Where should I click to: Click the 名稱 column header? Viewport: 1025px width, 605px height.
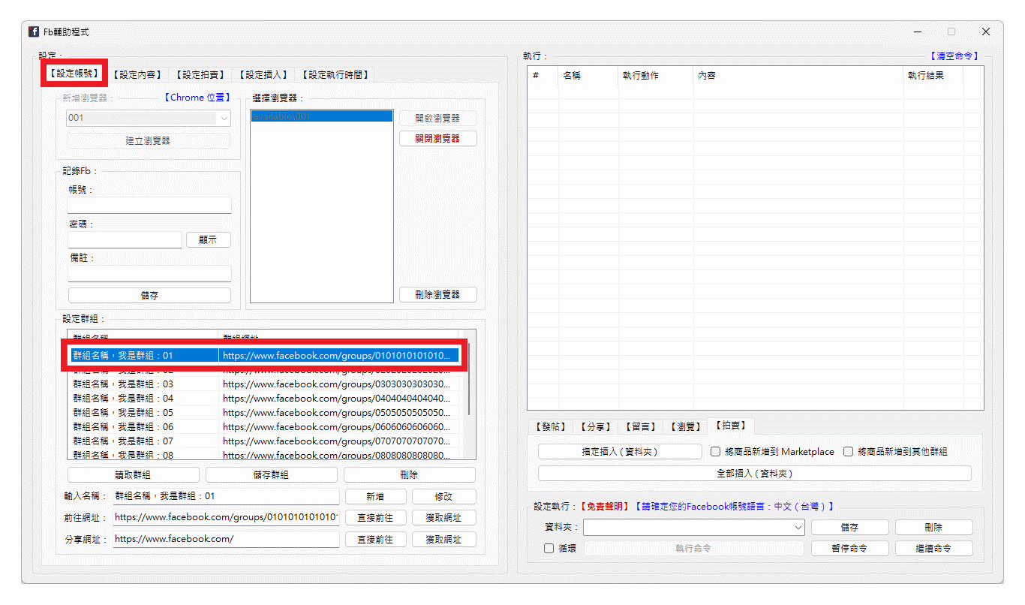[x=588, y=75]
